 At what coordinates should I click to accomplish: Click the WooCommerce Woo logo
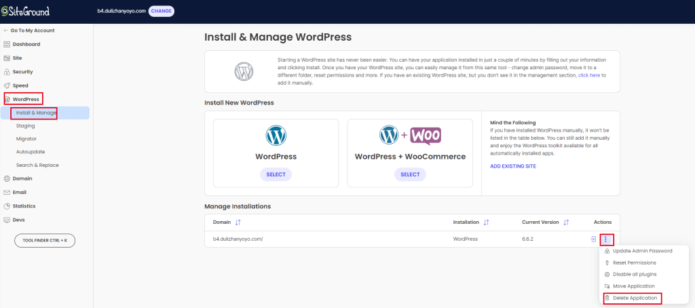(x=426, y=136)
